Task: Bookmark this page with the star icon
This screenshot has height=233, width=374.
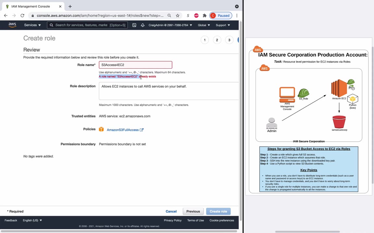Action: tap(178, 16)
